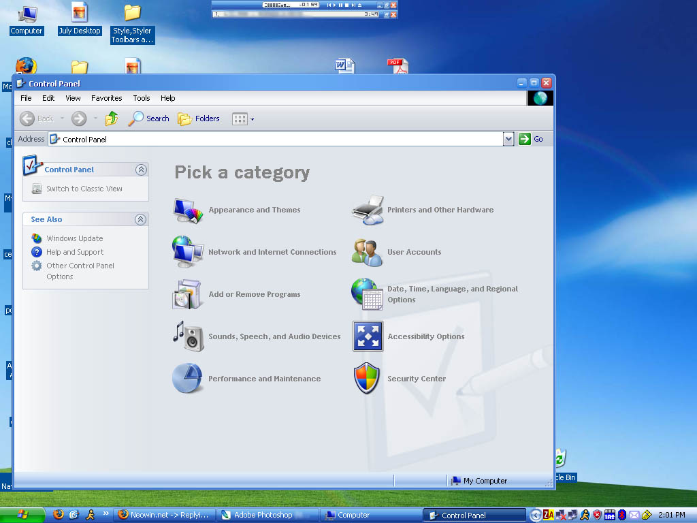This screenshot has width=697, height=523.
Task: Click the Start button
Action: [x=22, y=515]
